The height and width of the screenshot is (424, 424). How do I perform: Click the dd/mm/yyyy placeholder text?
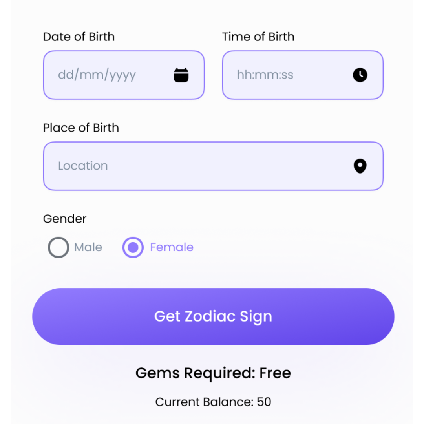click(97, 75)
